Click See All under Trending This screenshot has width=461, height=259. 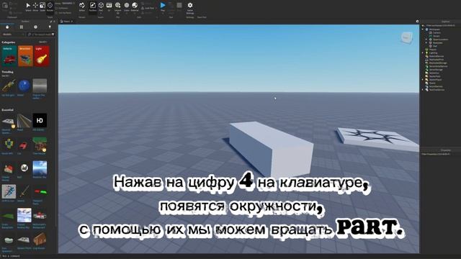[x=6, y=76]
